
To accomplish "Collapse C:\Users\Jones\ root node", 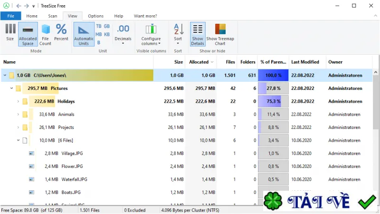I will tap(5, 76).
